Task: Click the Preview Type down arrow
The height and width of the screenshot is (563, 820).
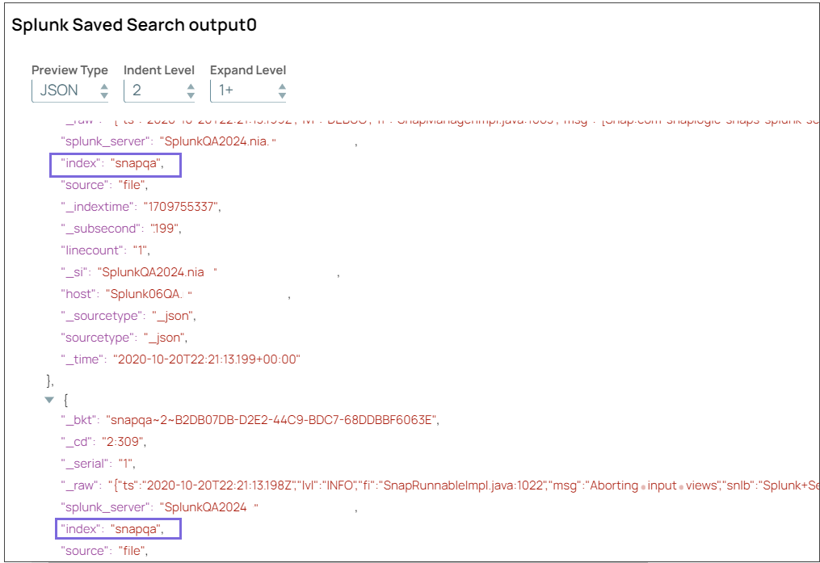Action: (105, 95)
